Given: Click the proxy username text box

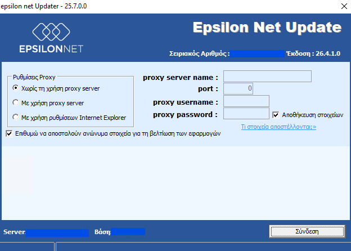Looking at the screenshot, I should click(x=246, y=101).
